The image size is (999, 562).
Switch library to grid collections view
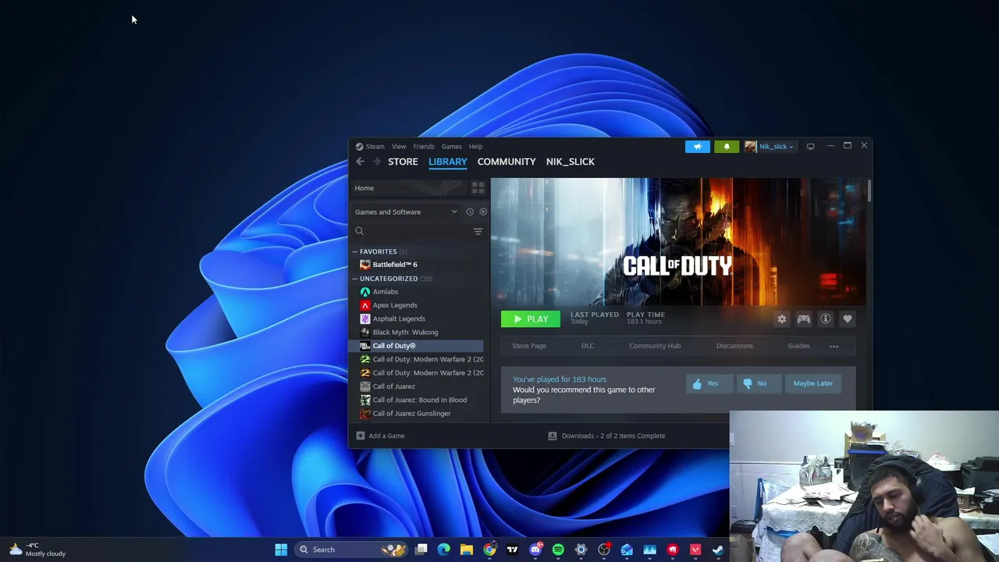(478, 188)
